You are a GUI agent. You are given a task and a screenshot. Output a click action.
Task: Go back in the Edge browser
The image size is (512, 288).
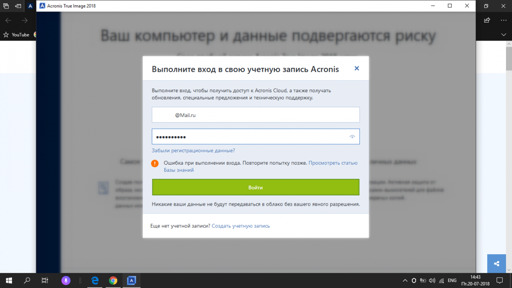(8, 20)
